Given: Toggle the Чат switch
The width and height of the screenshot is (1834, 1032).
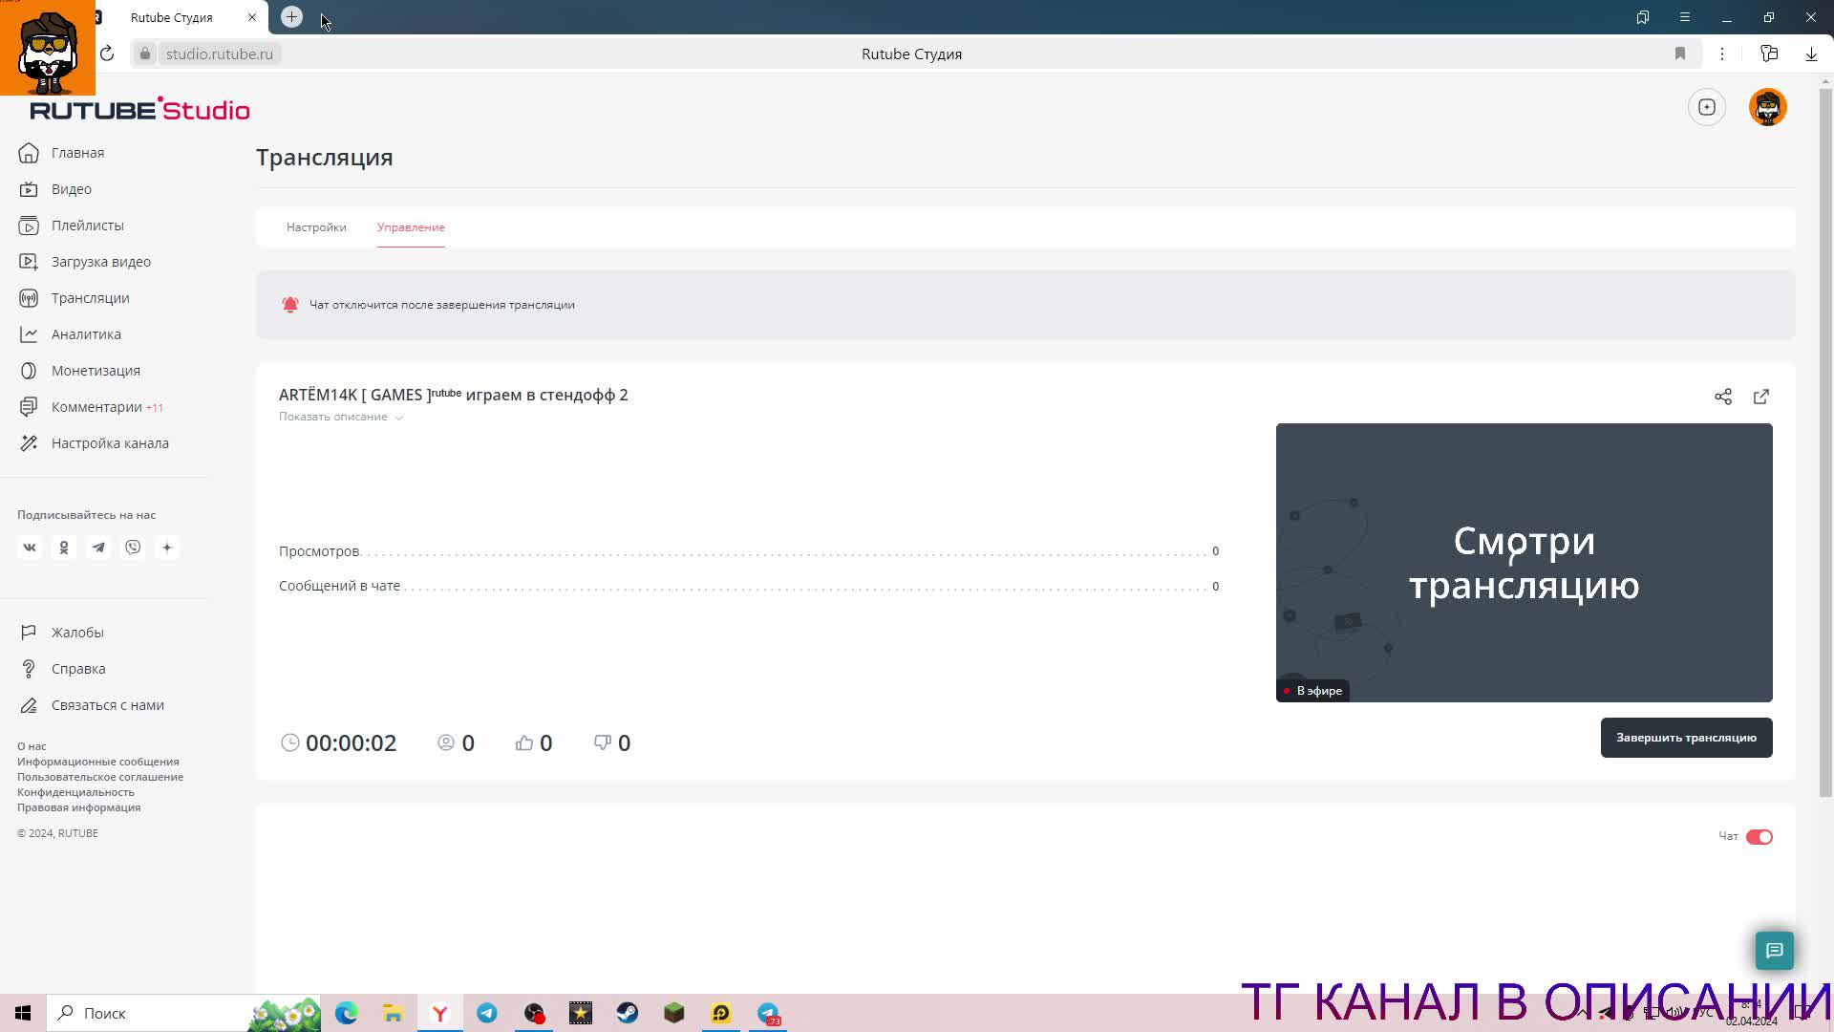Looking at the screenshot, I should coord(1759,837).
